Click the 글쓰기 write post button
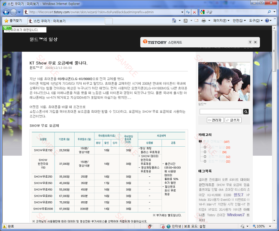The height and width of the screenshot is (231, 279). point(233,120)
